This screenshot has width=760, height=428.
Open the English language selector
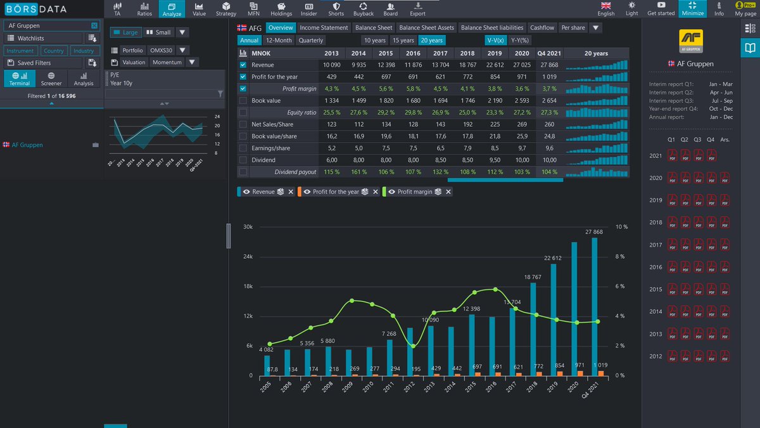click(606, 9)
